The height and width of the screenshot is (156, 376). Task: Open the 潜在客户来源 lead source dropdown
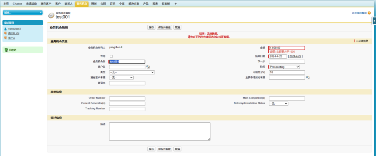tap(122, 77)
